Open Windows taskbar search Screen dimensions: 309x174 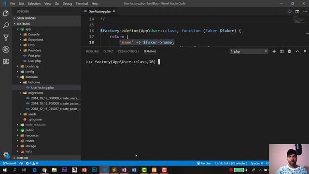click(x=14, y=170)
